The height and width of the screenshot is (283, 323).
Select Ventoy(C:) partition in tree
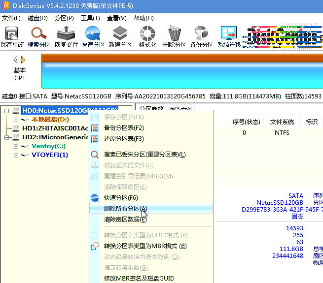coord(49,146)
